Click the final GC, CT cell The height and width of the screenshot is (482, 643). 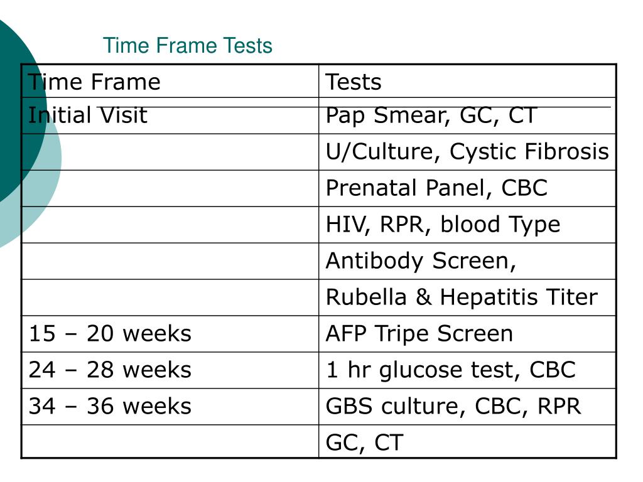(467, 441)
